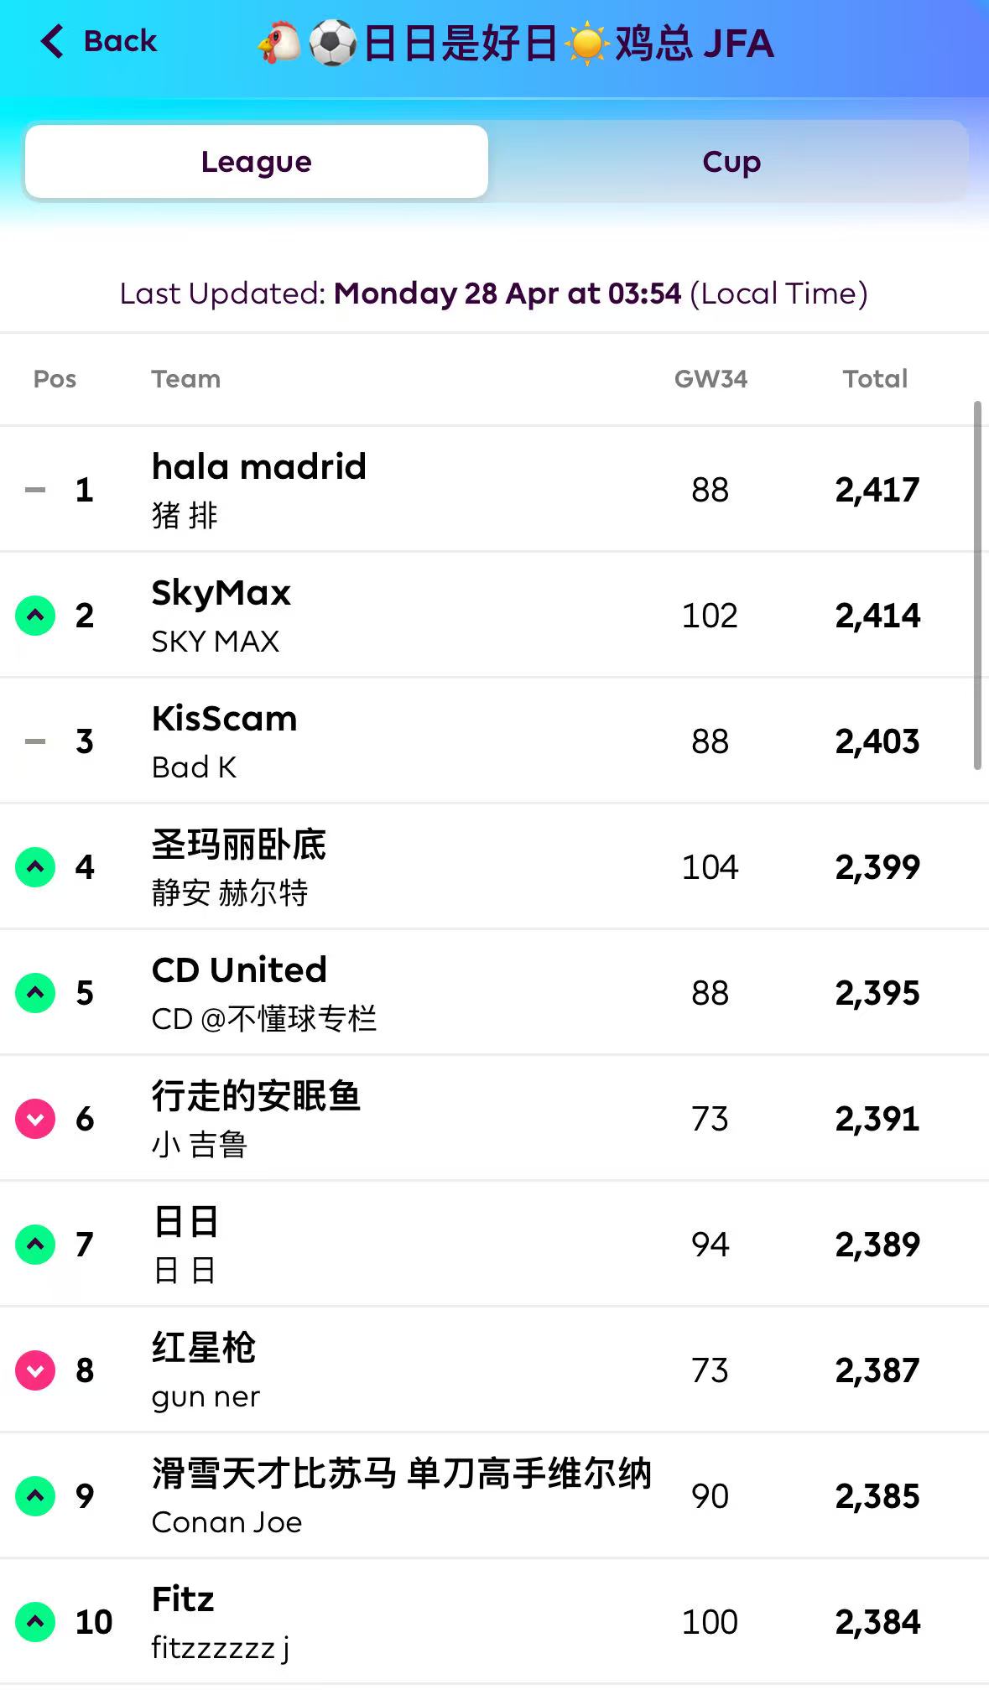Tap the back chevron arrow icon
Viewport: 989px width, 1695px height.
52,41
